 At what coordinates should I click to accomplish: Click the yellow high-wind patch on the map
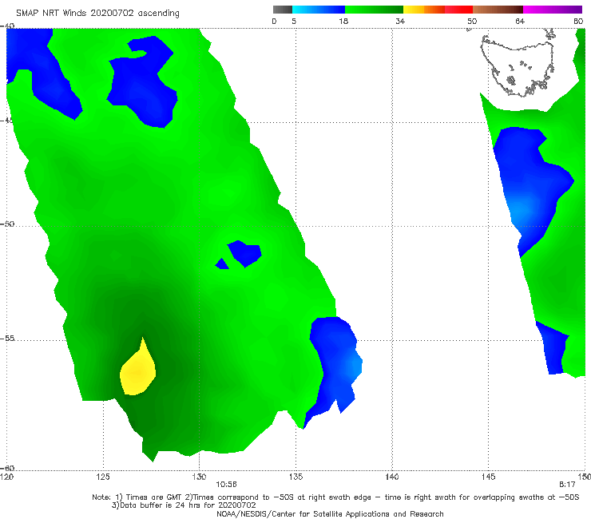click(137, 370)
